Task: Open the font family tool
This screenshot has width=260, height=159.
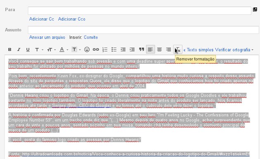Action: (x=37, y=50)
